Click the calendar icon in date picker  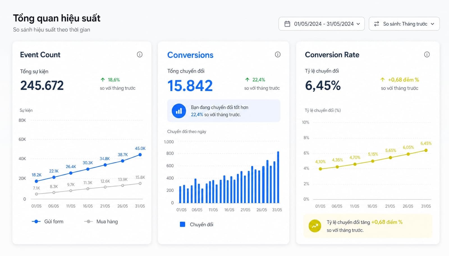tap(287, 24)
